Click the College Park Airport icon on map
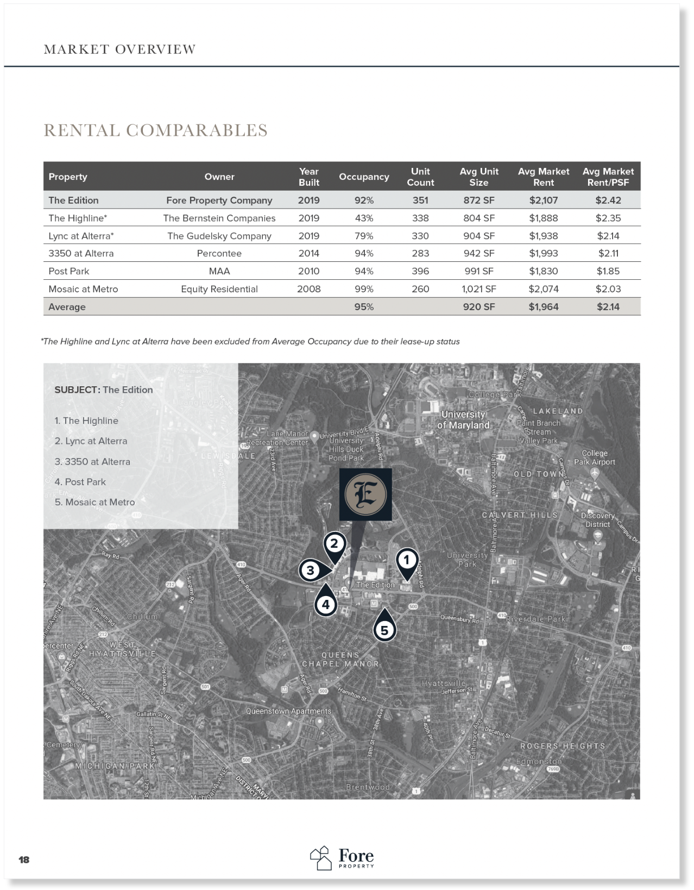This screenshot has width=694, height=890. pos(595,473)
